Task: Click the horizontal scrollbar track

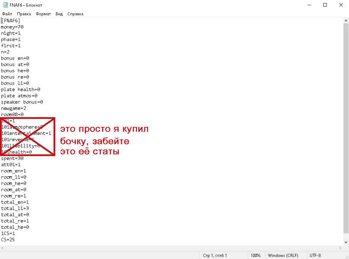Action: (171, 248)
